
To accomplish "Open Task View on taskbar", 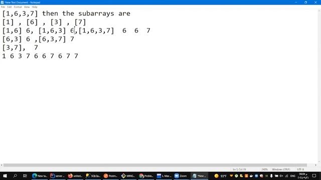I will click(25, 175).
